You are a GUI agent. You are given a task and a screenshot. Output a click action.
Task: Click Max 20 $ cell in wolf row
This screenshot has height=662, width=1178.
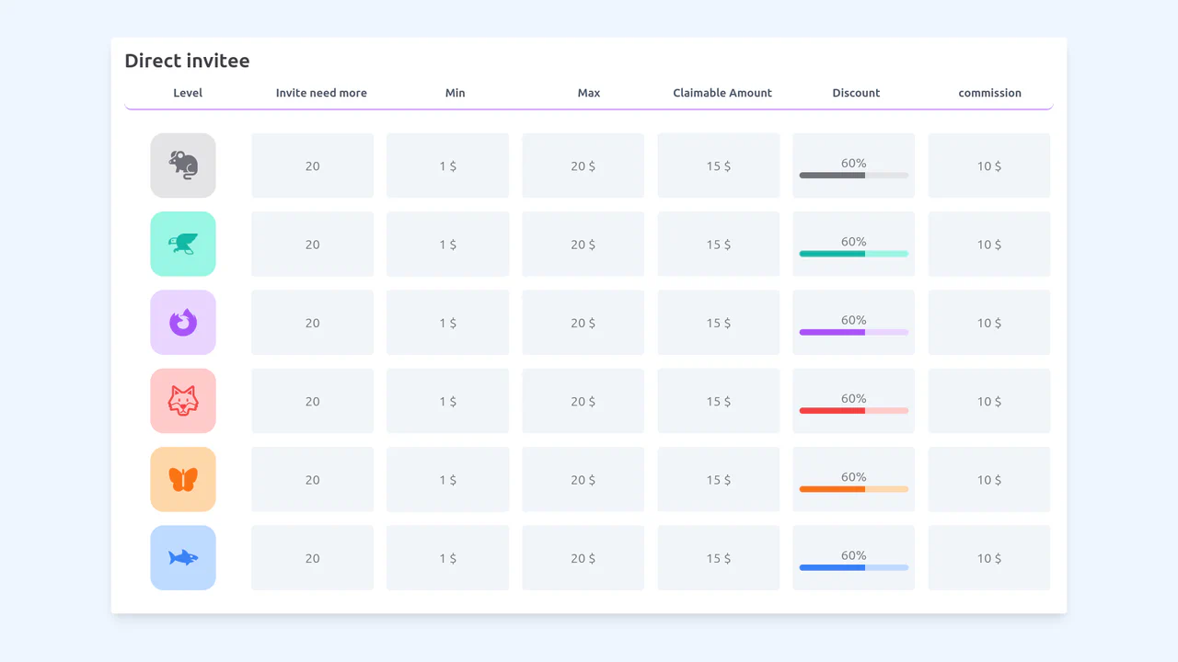tap(583, 401)
